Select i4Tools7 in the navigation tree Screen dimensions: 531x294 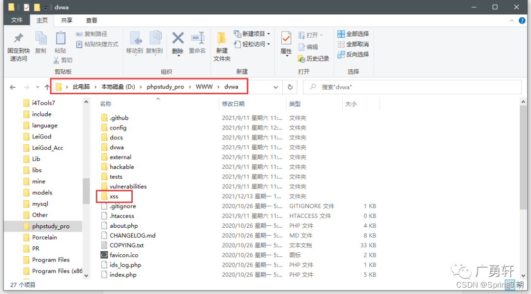(x=43, y=103)
